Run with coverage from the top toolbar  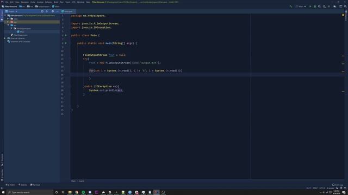tap(320, 6)
